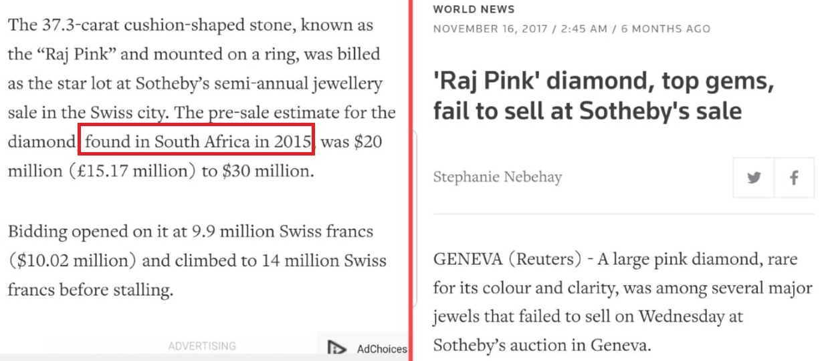
Task: Click the red divider between the articles
Action: pos(409,180)
